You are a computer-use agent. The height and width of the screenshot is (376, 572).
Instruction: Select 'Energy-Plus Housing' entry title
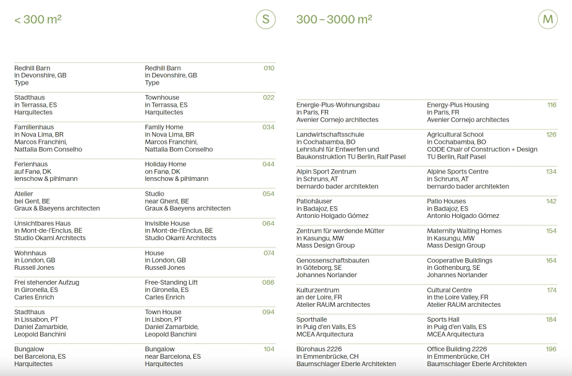tap(458, 105)
